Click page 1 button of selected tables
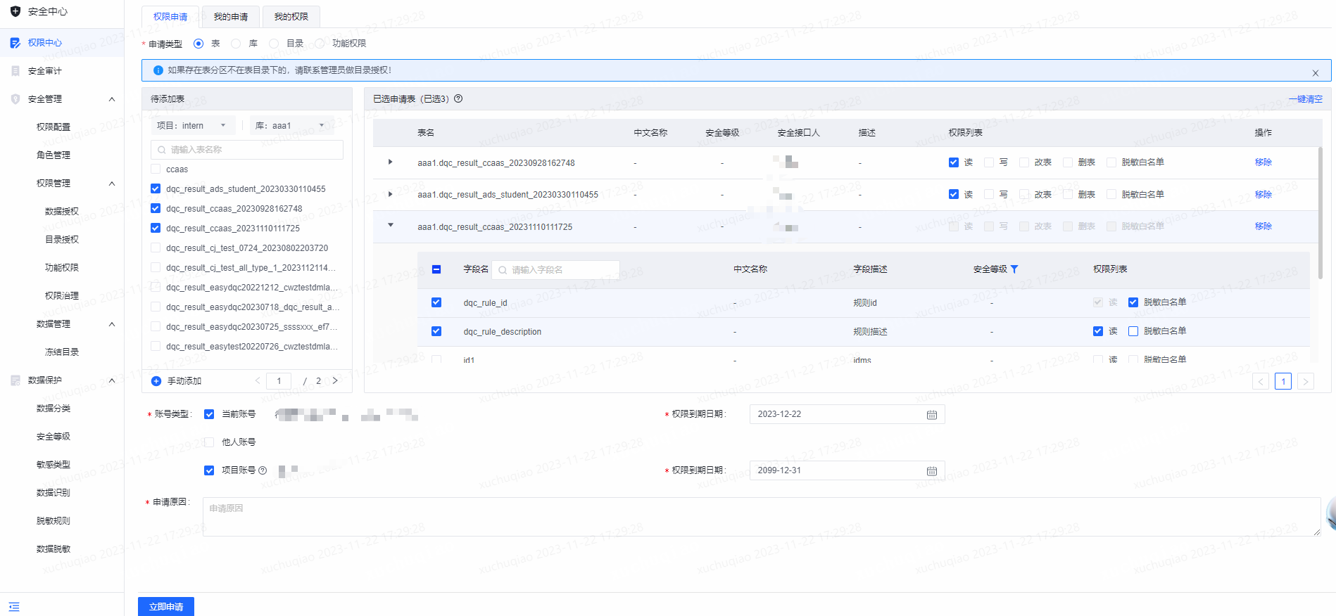The image size is (1336, 616). coord(1283,382)
